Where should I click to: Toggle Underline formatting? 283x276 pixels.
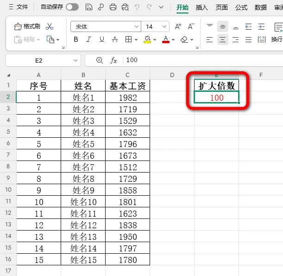coord(102,39)
